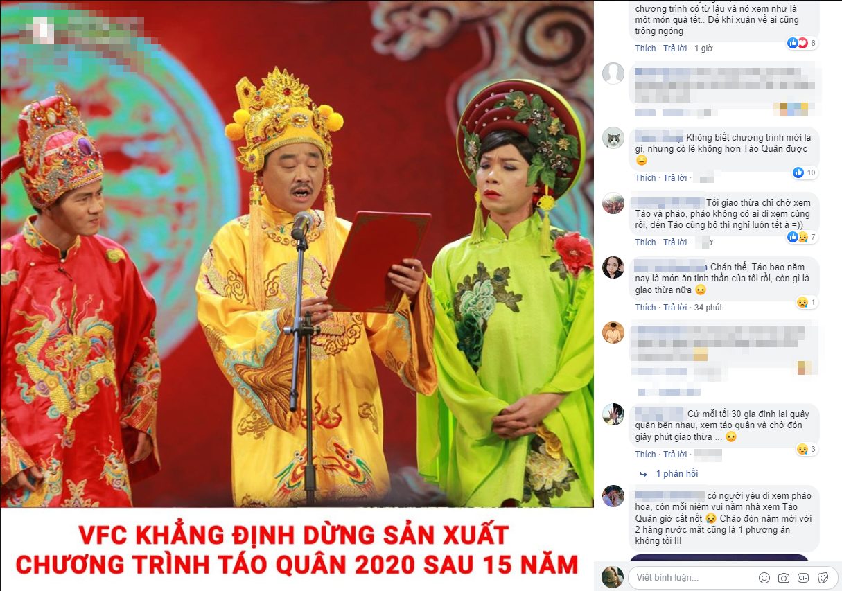Expand the "1 phản hồi" reply thread

(x=676, y=474)
